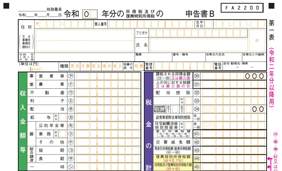
Task: Click the 長期 ㋚ amount boxes
Action: 108,159
